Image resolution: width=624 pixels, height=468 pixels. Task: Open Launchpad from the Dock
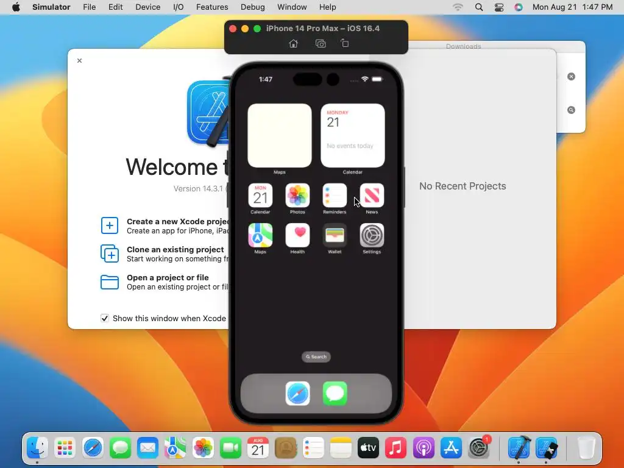[x=65, y=448]
